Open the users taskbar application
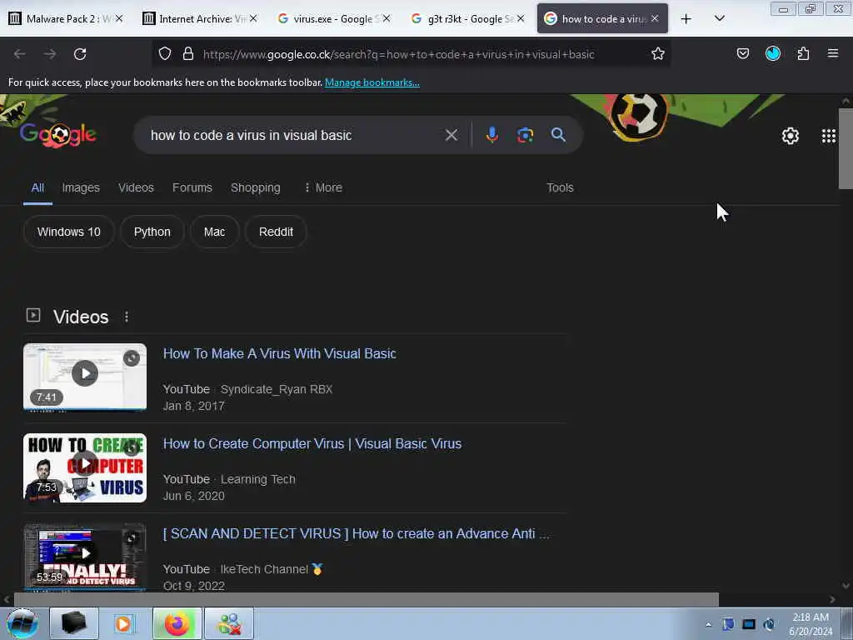Viewport: 853px width, 640px height. tap(229, 623)
